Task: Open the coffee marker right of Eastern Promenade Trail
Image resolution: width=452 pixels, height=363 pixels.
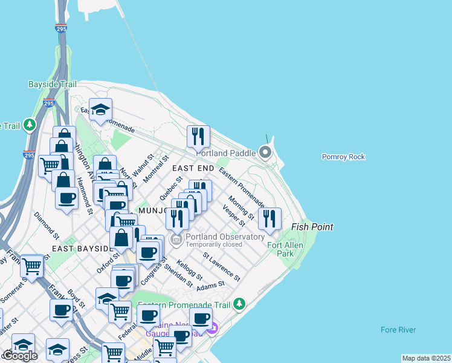Action: point(201,318)
